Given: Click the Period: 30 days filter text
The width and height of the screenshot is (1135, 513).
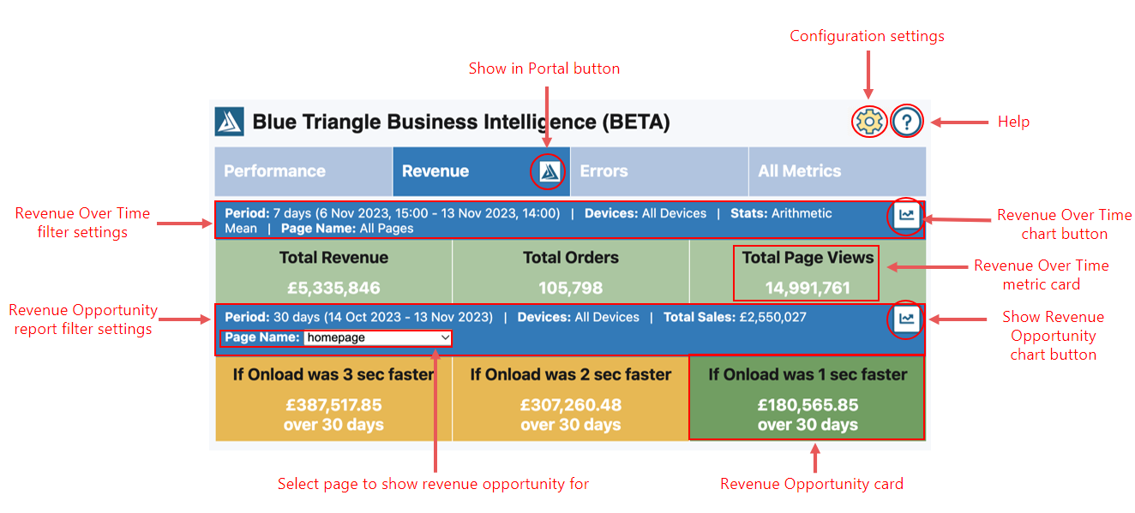Looking at the screenshot, I should (359, 317).
